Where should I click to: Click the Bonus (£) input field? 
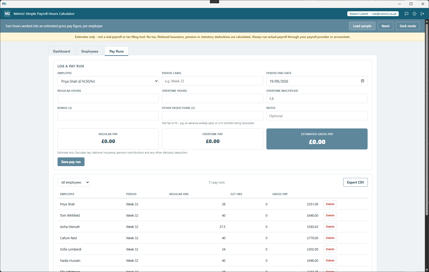click(108, 116)
